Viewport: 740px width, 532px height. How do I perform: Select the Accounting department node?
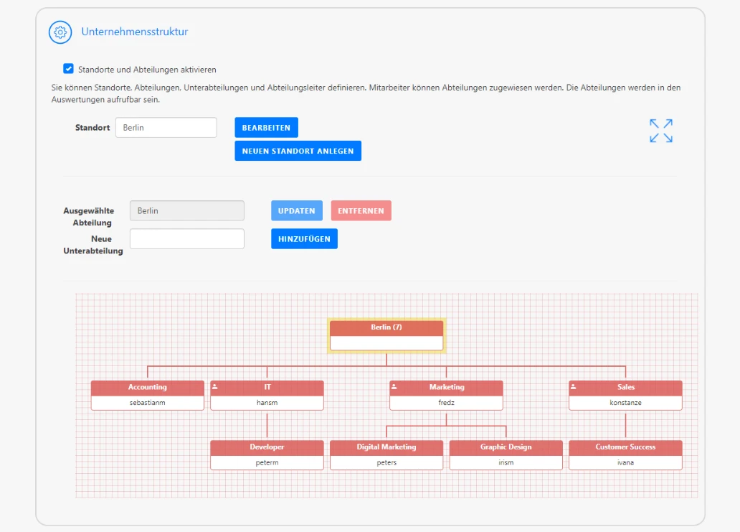147,386
